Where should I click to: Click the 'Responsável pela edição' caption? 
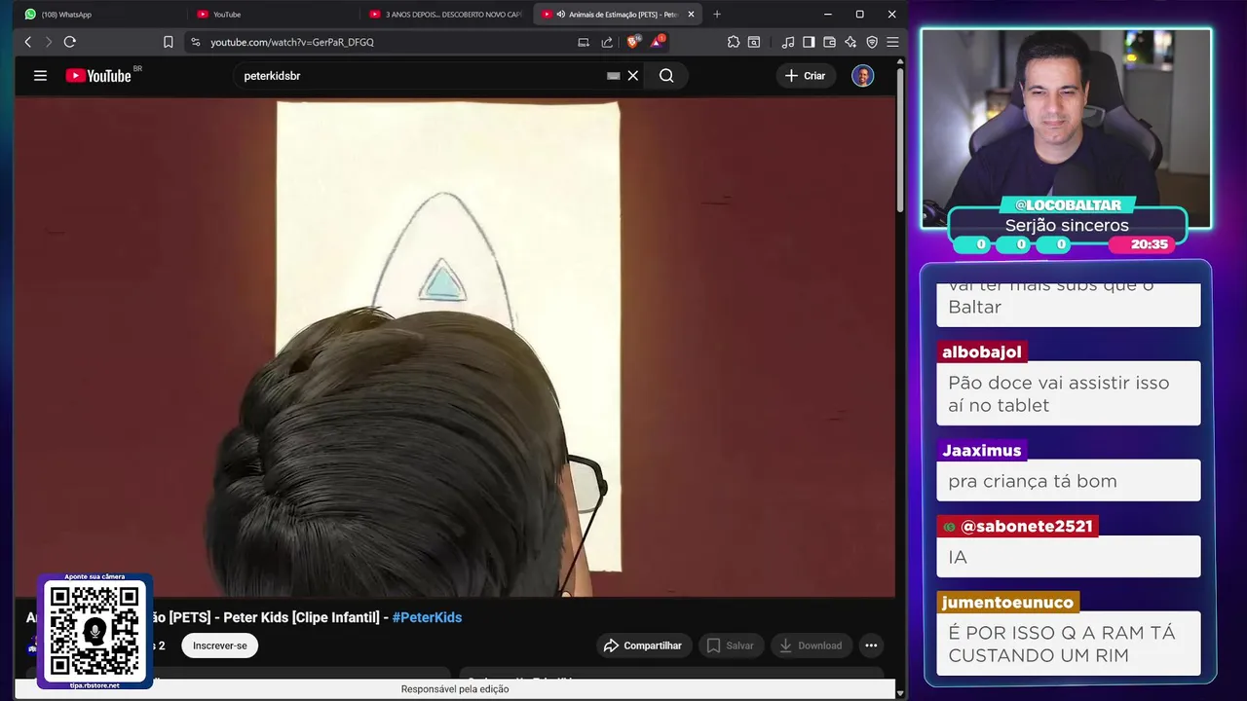[x=455, y=689]
